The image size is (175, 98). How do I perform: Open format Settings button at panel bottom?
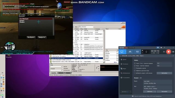pyautogui.click(x=164, y=91)
